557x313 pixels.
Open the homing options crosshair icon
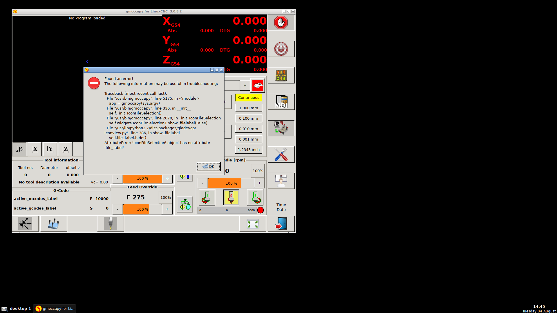[25, 224]
